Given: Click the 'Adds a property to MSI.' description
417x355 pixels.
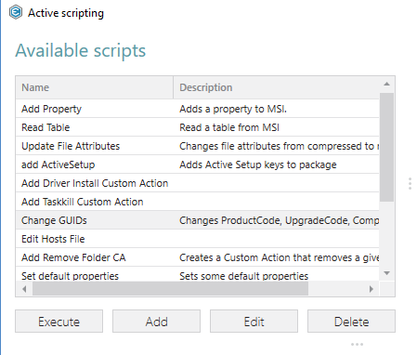Looking at the screenshot, I should (233, 109).
